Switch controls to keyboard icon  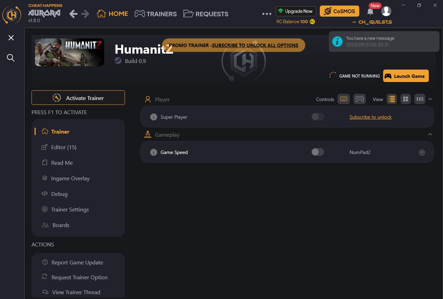344,99
